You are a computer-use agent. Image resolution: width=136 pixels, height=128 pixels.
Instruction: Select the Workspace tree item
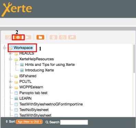(23, 48)
